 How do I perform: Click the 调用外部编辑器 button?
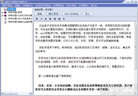(x=71, y=14)
